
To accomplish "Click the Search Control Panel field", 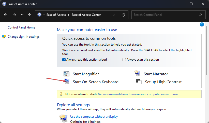I will pyautogui.click(x=166, y=15).
